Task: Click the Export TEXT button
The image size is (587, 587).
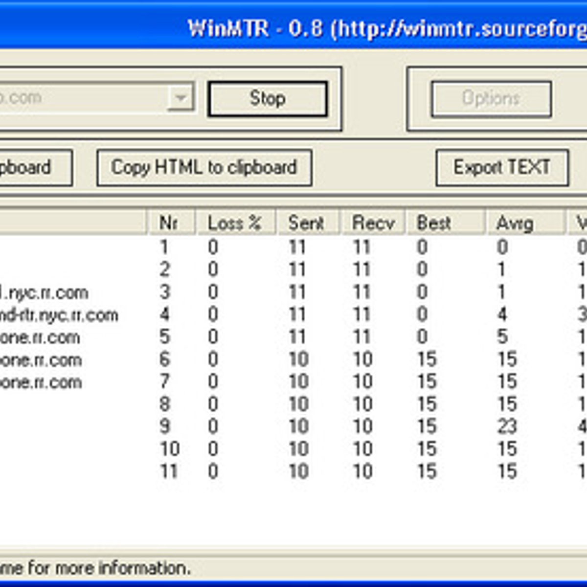Action: coord(502,168)
